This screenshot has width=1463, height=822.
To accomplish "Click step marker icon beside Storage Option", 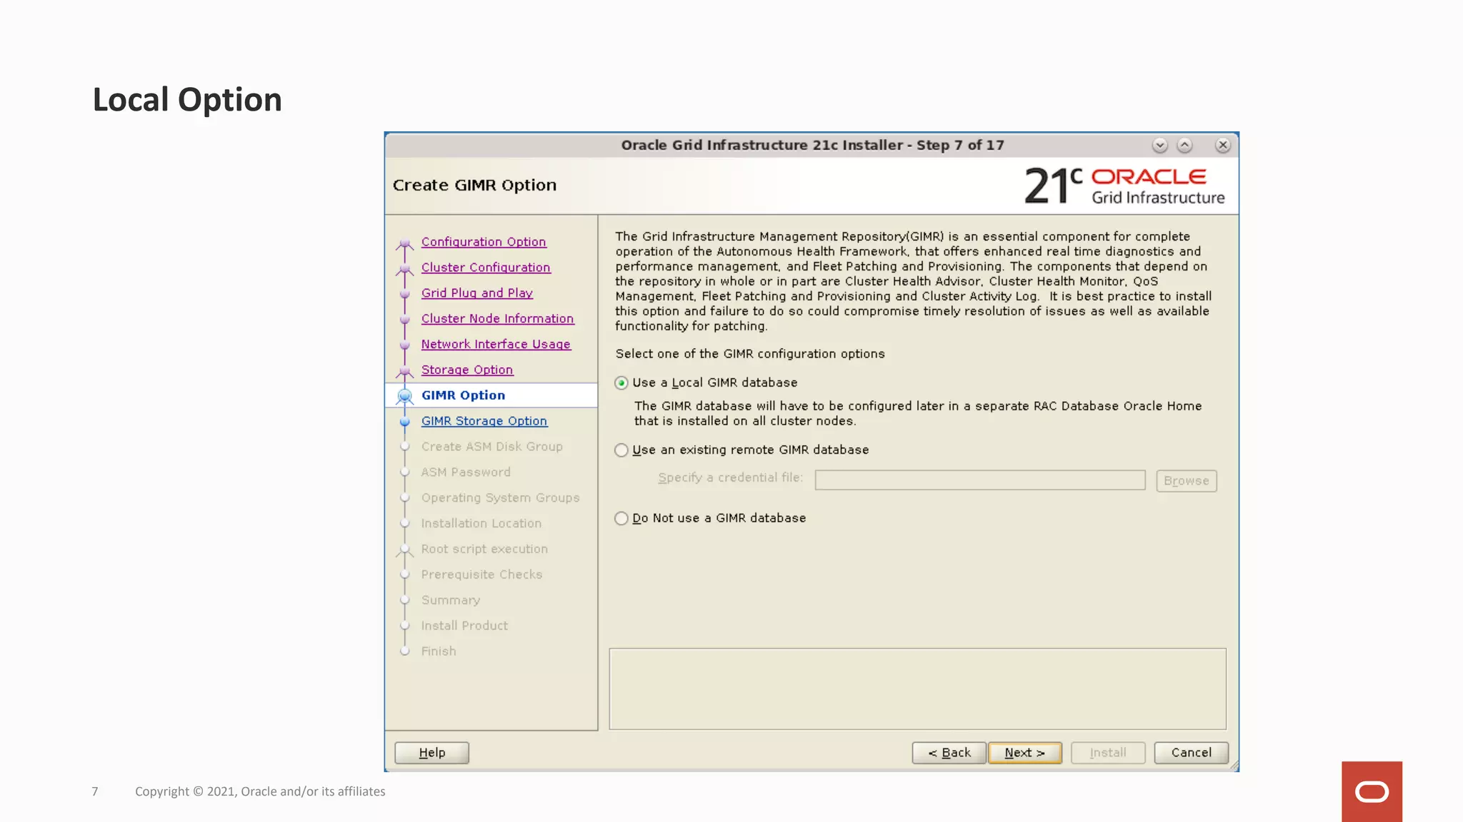I will (404, 372).
